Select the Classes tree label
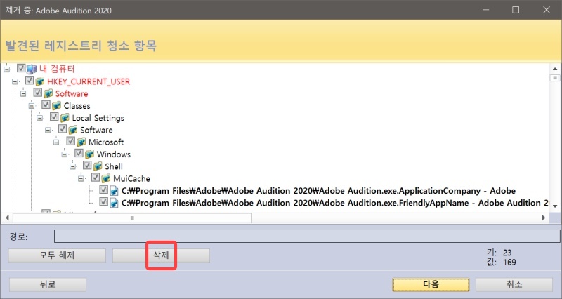The width and height of the screenshot is (562, 299). [77, 106]
